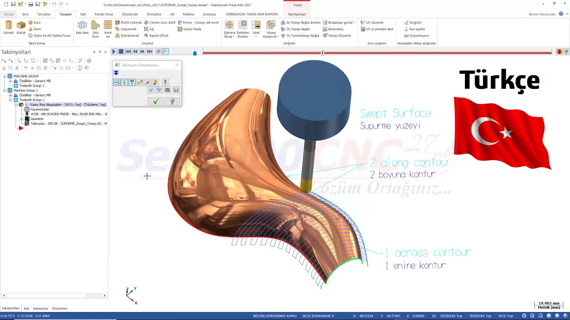Viewport: 570px width, 320px height.
Task: Select the Kütük (block) primitive tool
Action: tap(21, 28)
